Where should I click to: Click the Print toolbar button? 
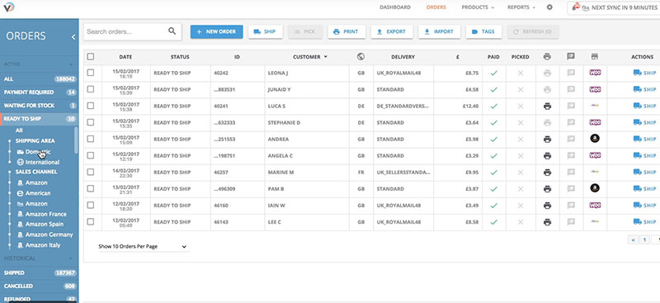[346, 31]
